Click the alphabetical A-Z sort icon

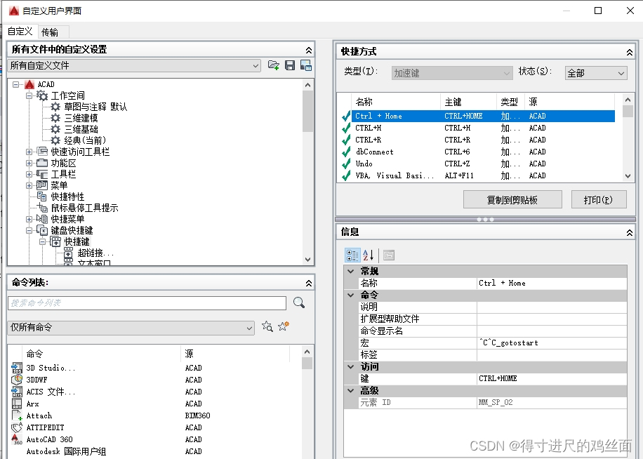[x=369, y=255]
